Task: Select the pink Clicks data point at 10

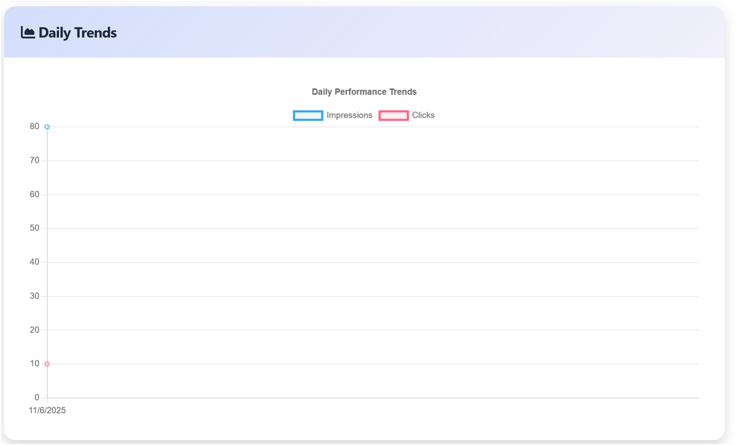Action: 47,364
